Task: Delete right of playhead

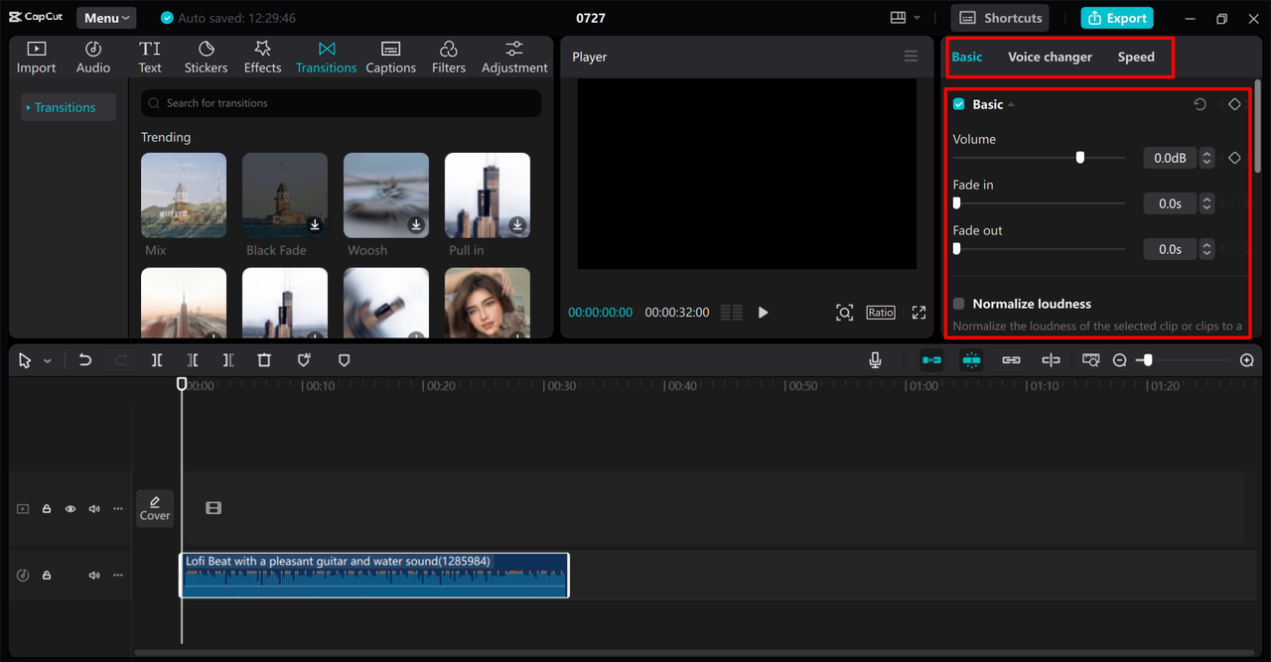Action: 228,360
